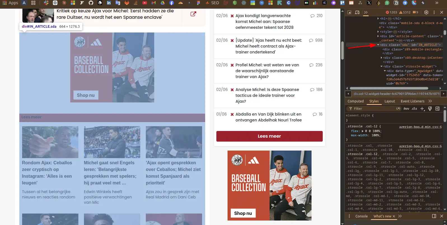Open the ChatGPT bookmark

55,3
